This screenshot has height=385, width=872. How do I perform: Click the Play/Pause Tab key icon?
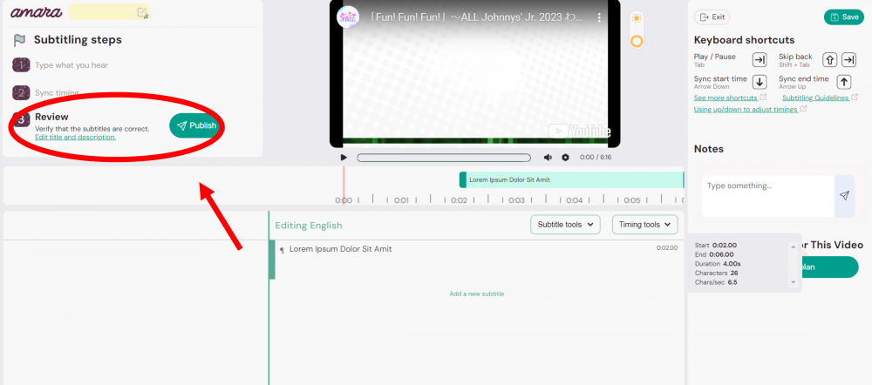pyautogui.click(x=760, y=60)
